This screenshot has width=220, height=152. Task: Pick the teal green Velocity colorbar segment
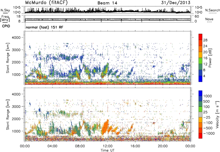[200, 104]
